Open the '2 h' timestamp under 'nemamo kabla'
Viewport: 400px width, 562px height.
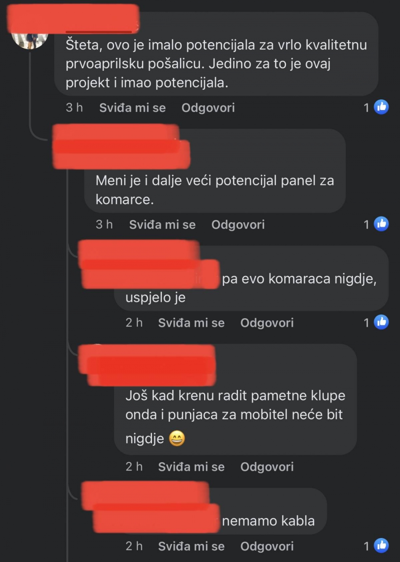(x=134, y=546)
